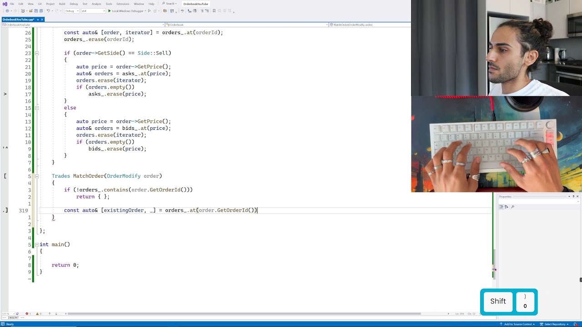Click the "bids_.erase(price);" line
Screen dimensions: 582x327
coord(117,149)
